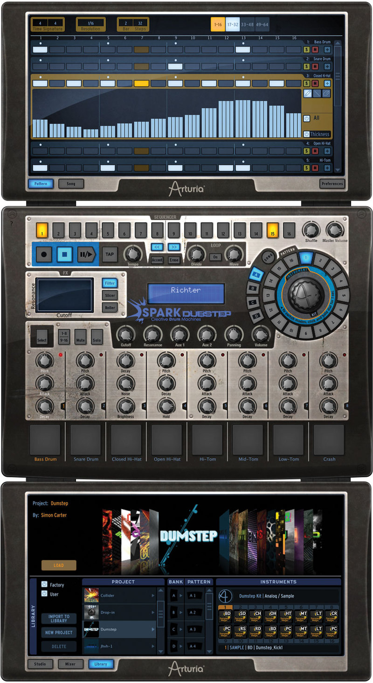Click the Record transport button

click(x=45, y=255)
